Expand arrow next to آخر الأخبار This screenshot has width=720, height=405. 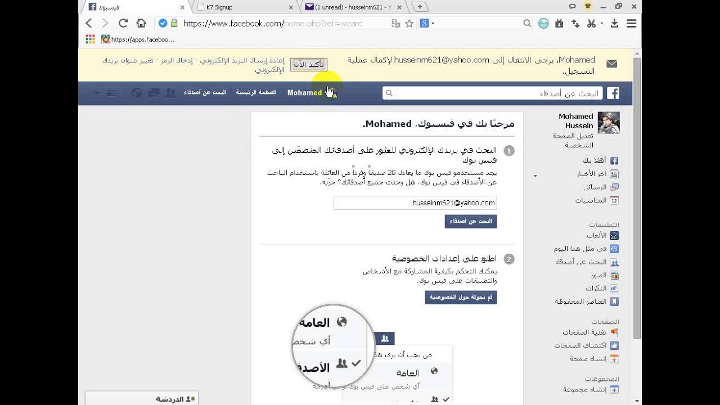tap(535, 176)
